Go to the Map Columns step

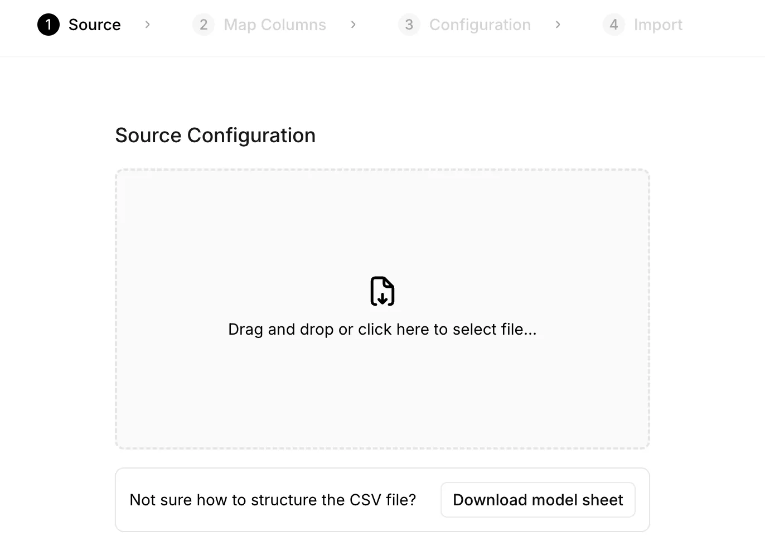(x=259, y=25)
